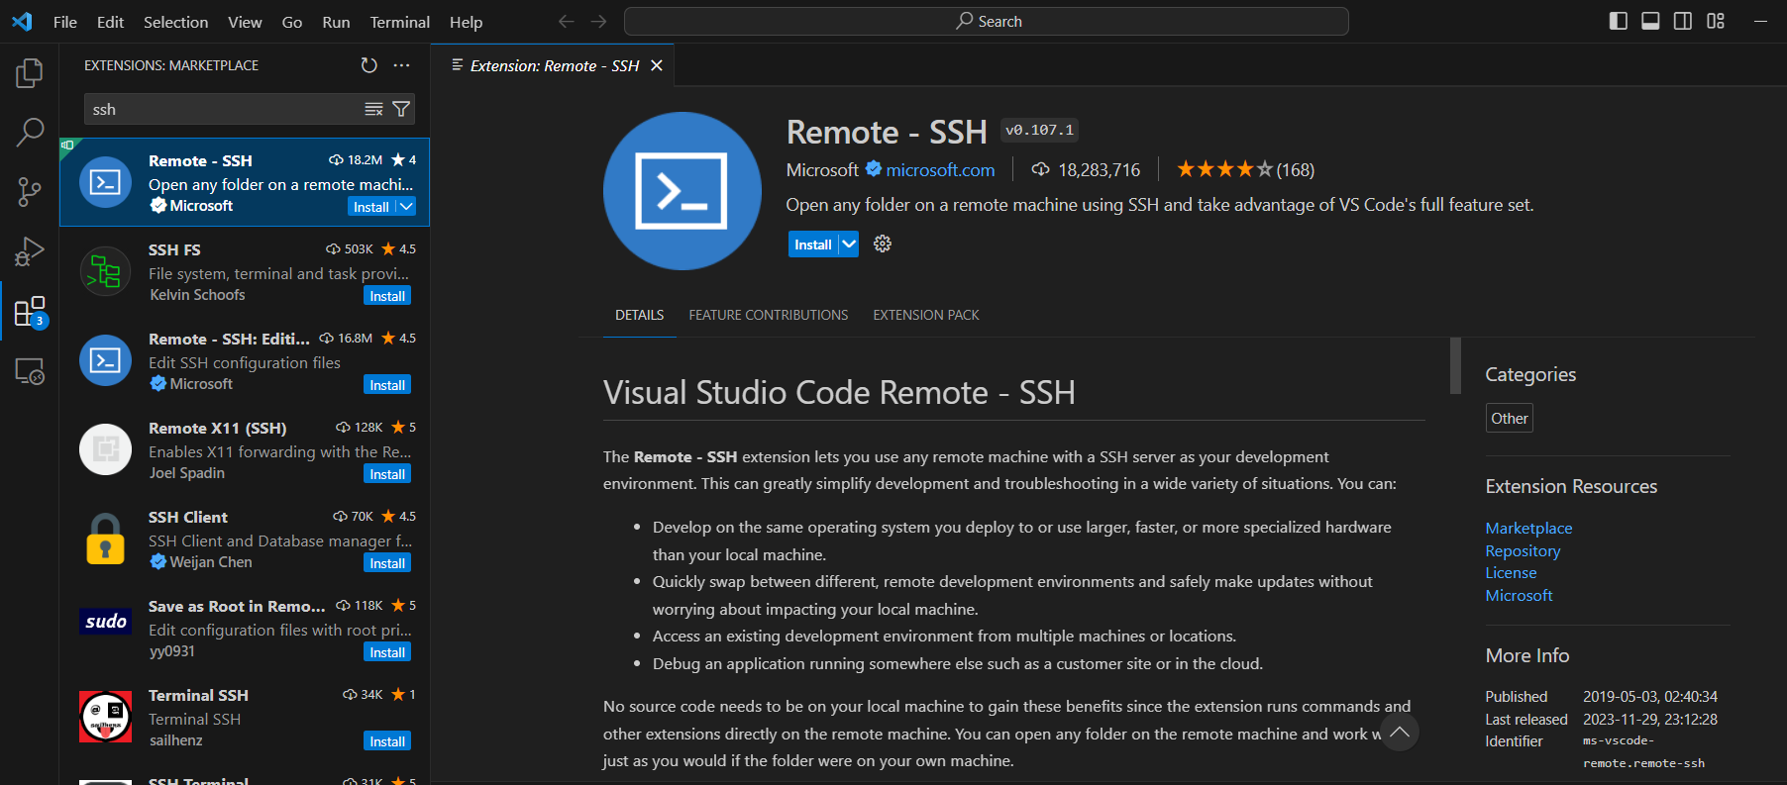The height and width of the screenshot is (785, 1787).
Task: Install the SSH FS extension
Action: 387,295
